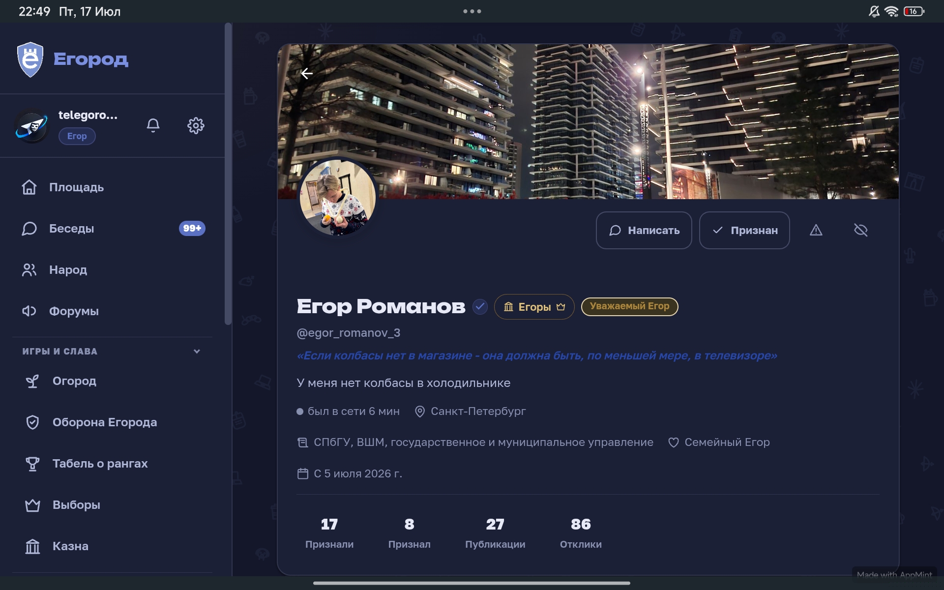944x590 pixels.
Task: Click the Написать message button
Action: click(644, 230)
